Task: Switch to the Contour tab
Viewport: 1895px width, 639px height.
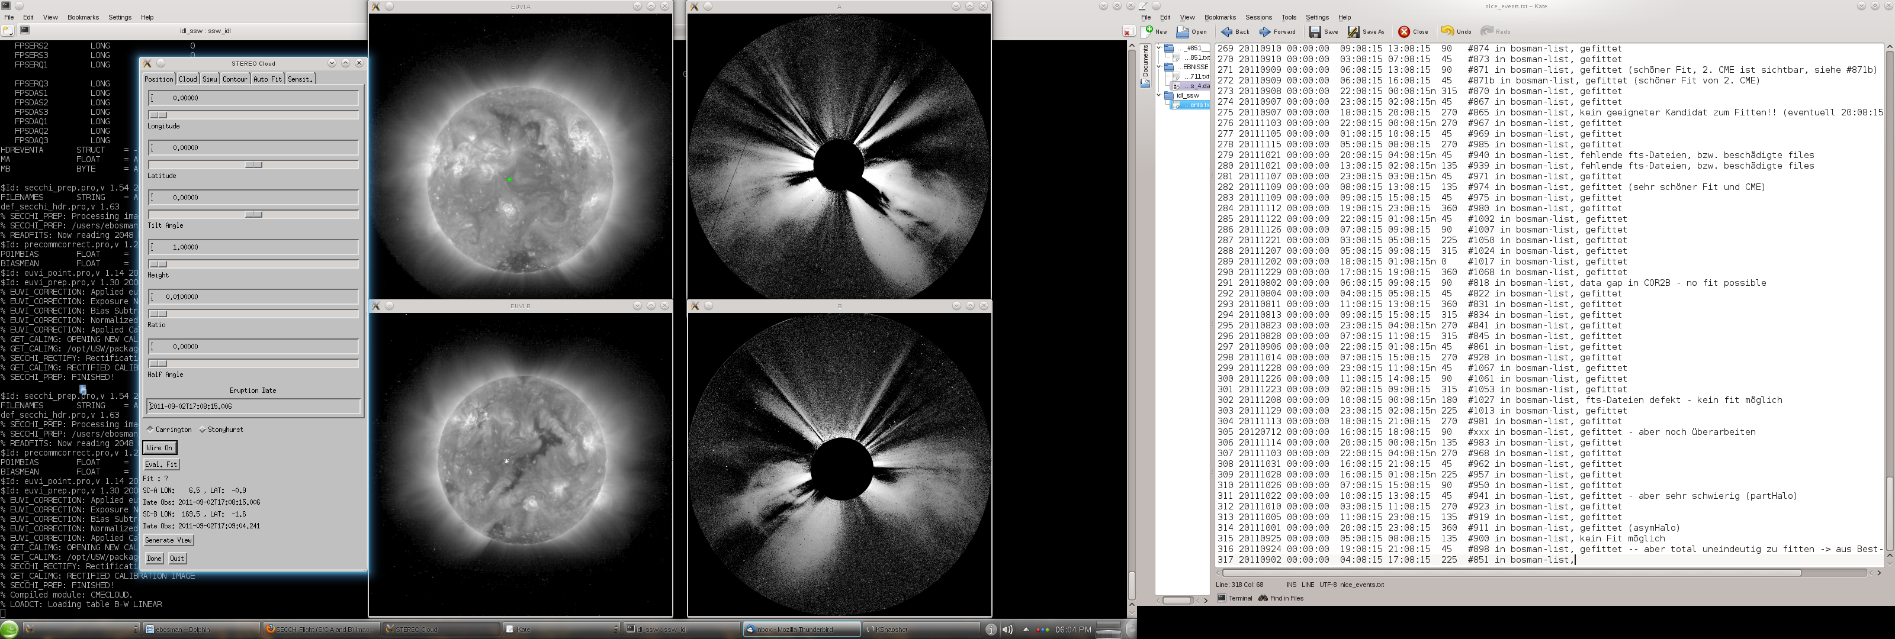Action: point(235,79)
